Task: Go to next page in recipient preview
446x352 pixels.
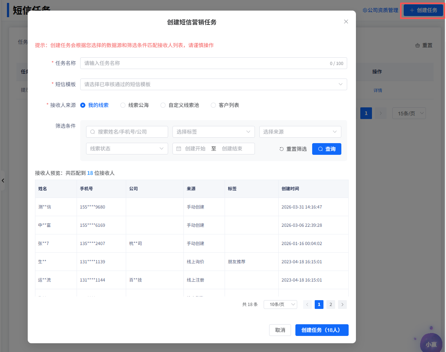Action: 342,305
